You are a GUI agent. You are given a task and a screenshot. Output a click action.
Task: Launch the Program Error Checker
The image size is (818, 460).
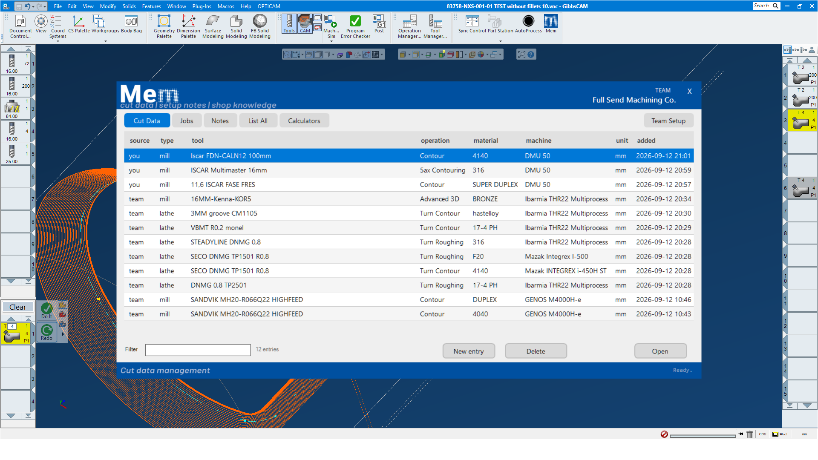click(x=355, y=26)
